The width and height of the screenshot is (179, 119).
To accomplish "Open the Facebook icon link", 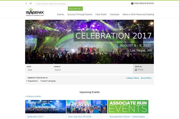I will [26, 3].
